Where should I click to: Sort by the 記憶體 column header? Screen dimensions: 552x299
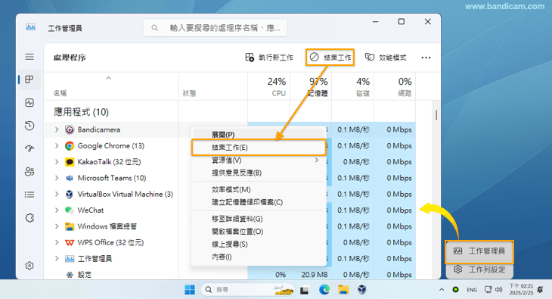click(x=311, y=87)
